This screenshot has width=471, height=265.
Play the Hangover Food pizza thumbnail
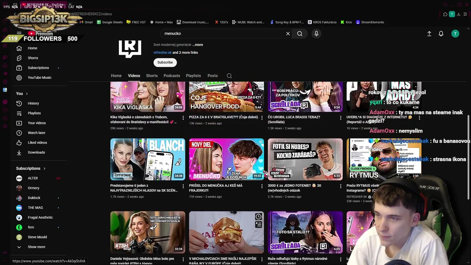(x=226, y=96)
